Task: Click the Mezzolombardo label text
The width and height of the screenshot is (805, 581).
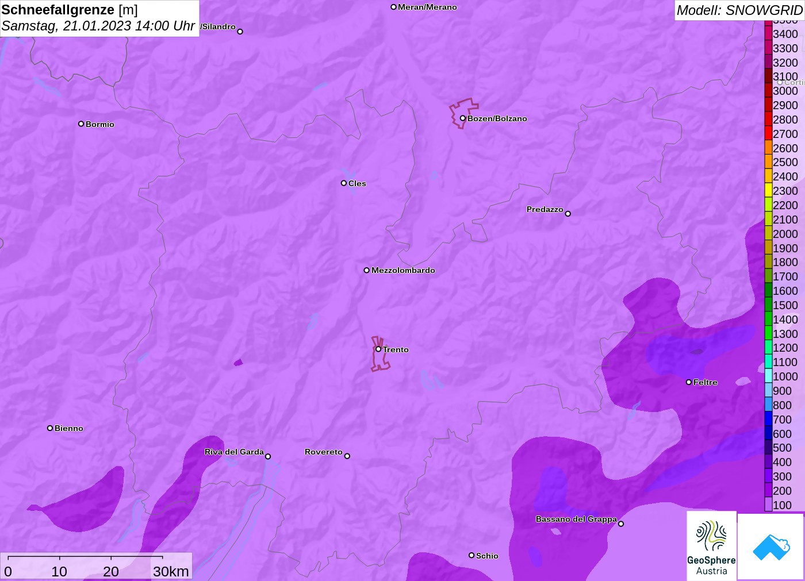Action: pos(403,270)
